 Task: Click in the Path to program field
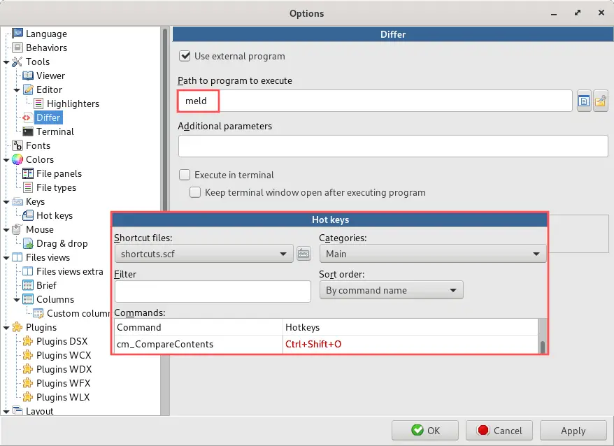point(376,101)
